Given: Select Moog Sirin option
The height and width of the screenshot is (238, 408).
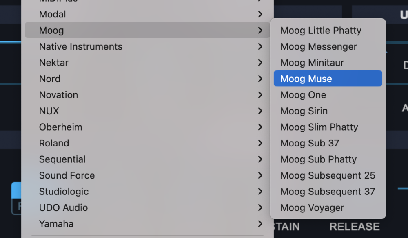Looking at the screenshot, I should [304, 111].
